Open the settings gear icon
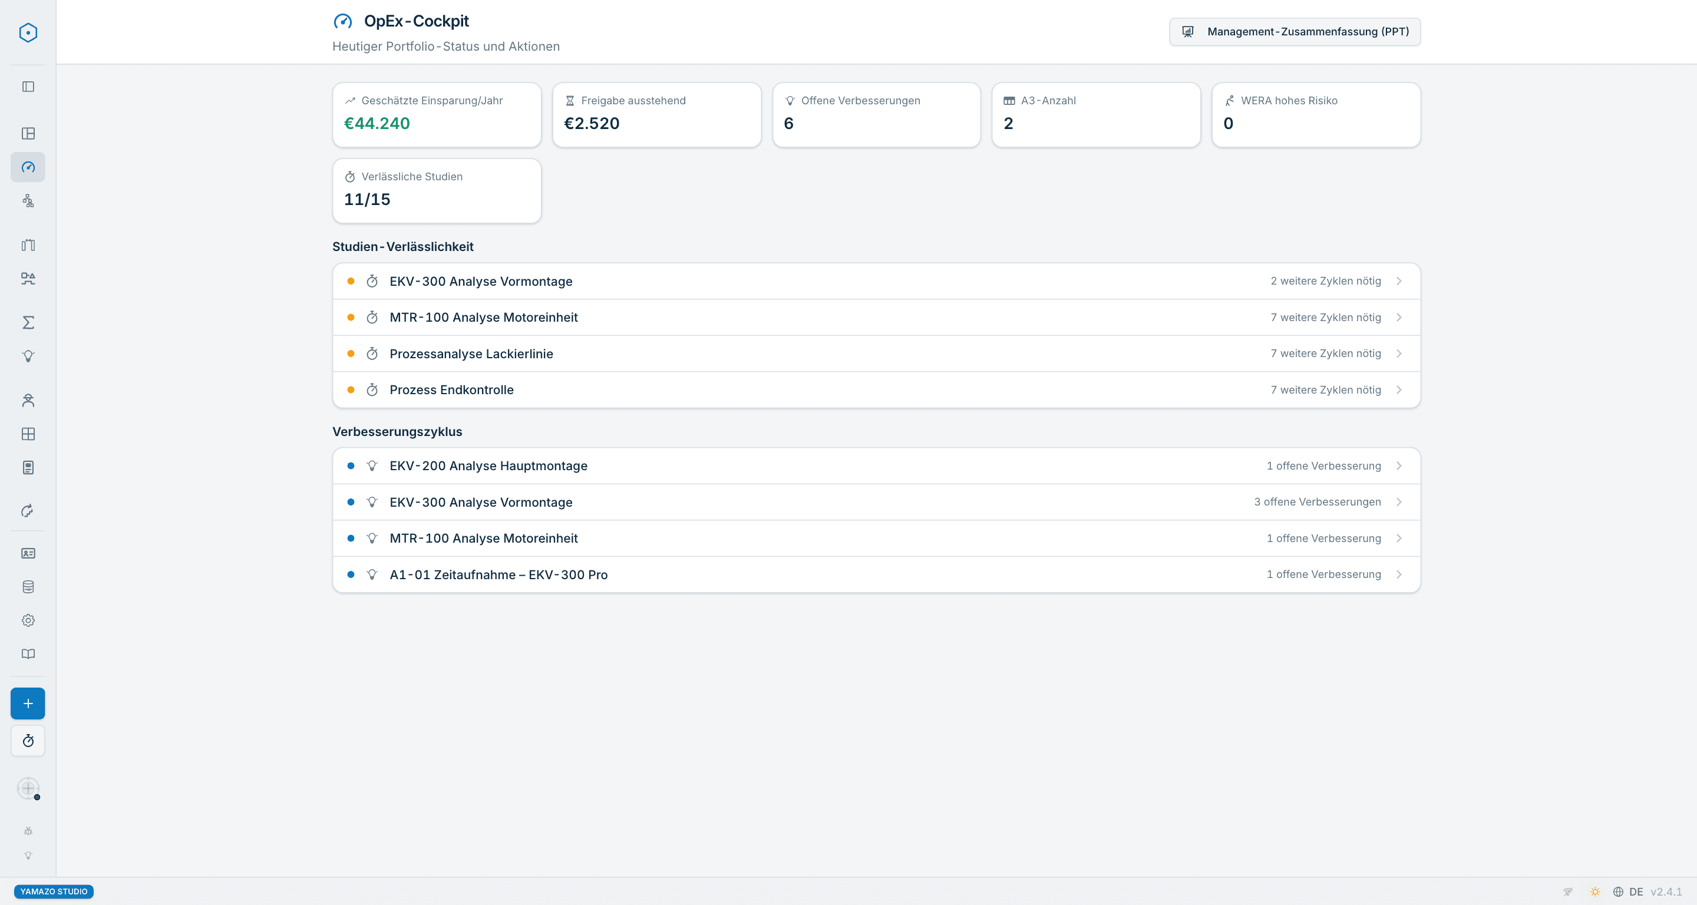This screenshot has width=1697, height=905. (28, 620)
